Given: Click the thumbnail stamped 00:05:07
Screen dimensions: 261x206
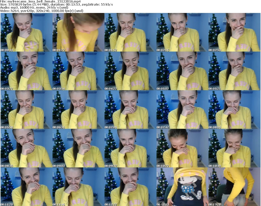Looking at the screenshot, I should click(182, 71).
